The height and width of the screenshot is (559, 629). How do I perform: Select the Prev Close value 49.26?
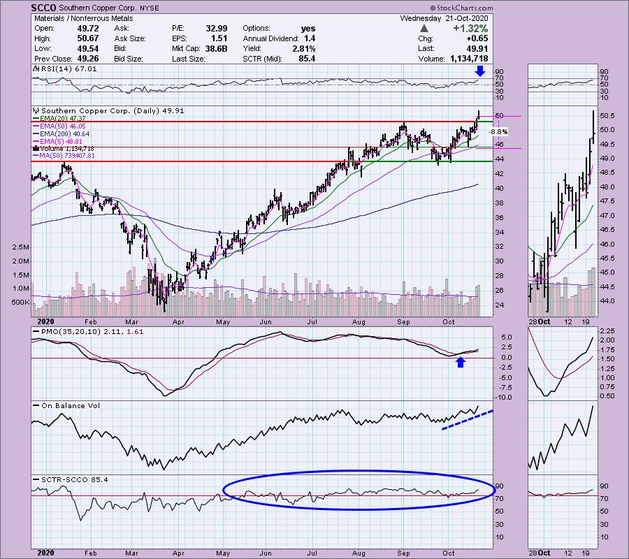point(87,59)
